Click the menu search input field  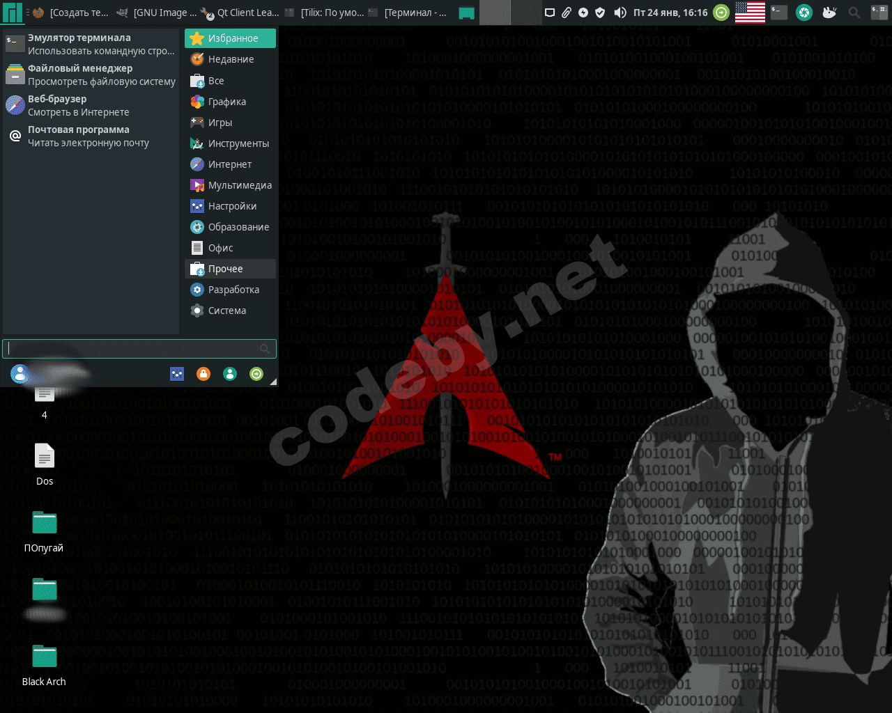tap(132, 349)
